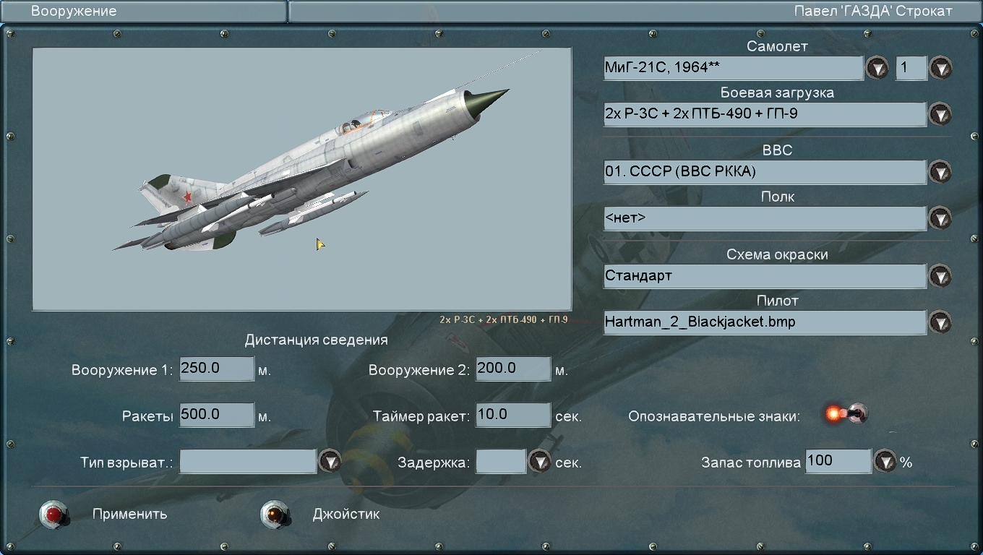
Task: Click the Опознавательные знаки label
Action: coord(714,416)
